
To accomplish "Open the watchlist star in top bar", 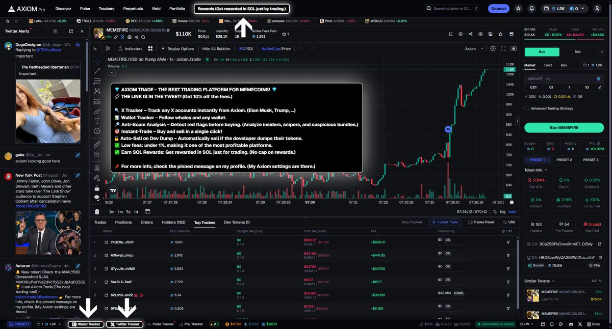I will (x=518, y=9).
